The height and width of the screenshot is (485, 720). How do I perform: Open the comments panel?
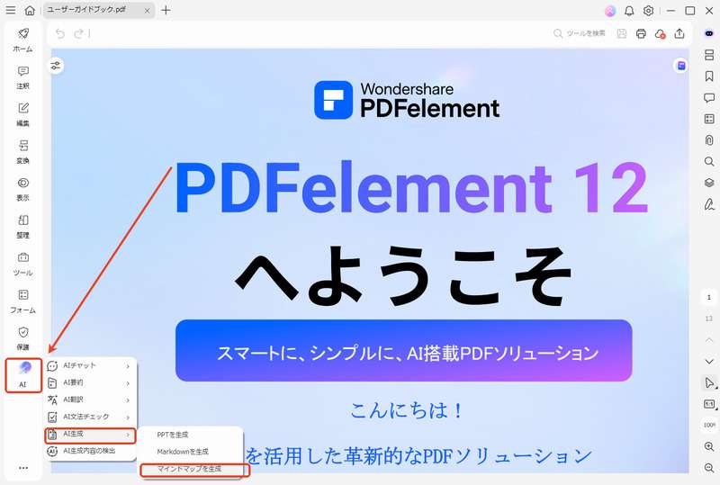coord(709,97)
